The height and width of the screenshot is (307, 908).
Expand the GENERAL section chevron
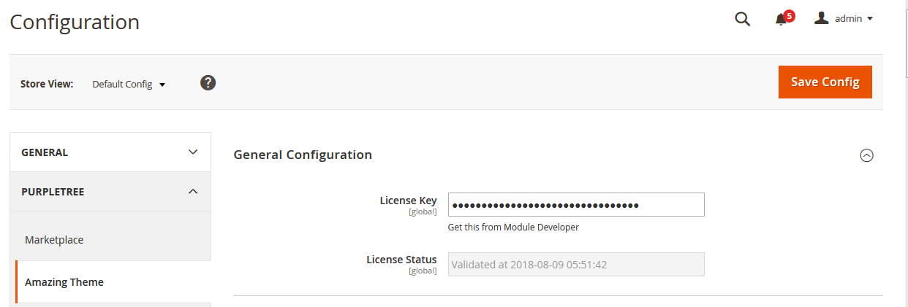[x=193, y=152]
